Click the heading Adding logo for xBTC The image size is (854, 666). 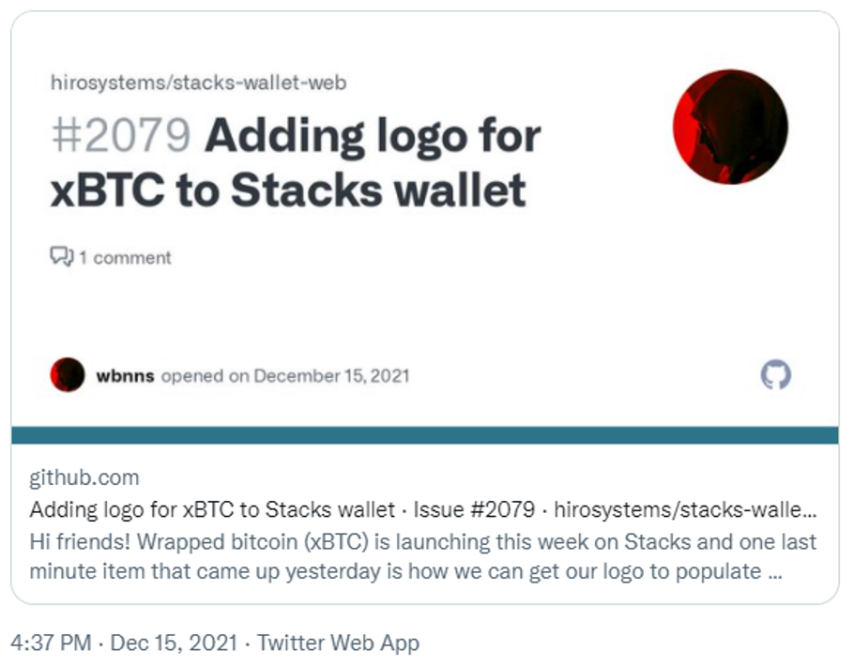(x=296, y=162)
